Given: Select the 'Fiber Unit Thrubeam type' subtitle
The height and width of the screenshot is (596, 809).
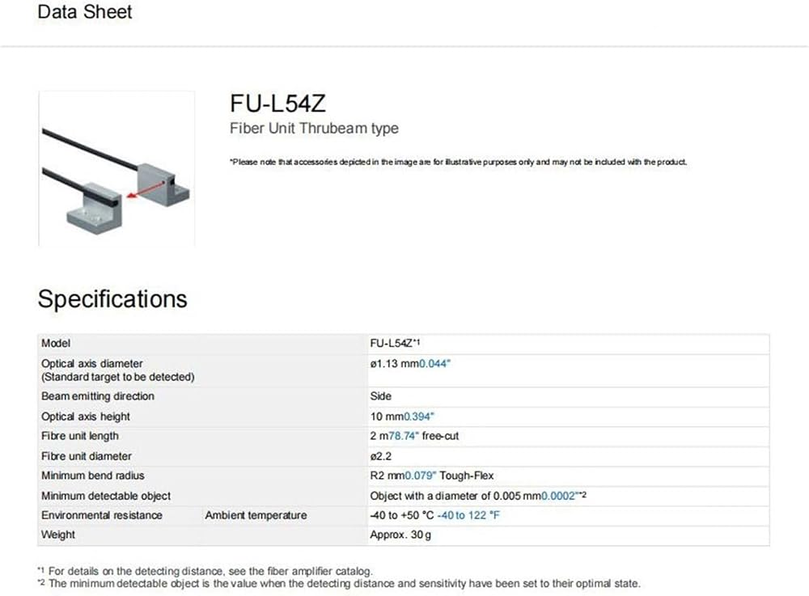Looking at the screenshot, I should (x=314, y=129).
